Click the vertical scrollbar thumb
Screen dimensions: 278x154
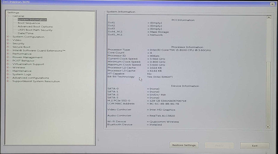(x=268, y=93)
